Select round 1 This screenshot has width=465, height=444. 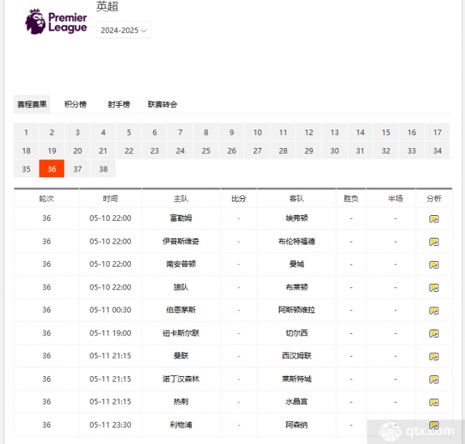[26, 132]
